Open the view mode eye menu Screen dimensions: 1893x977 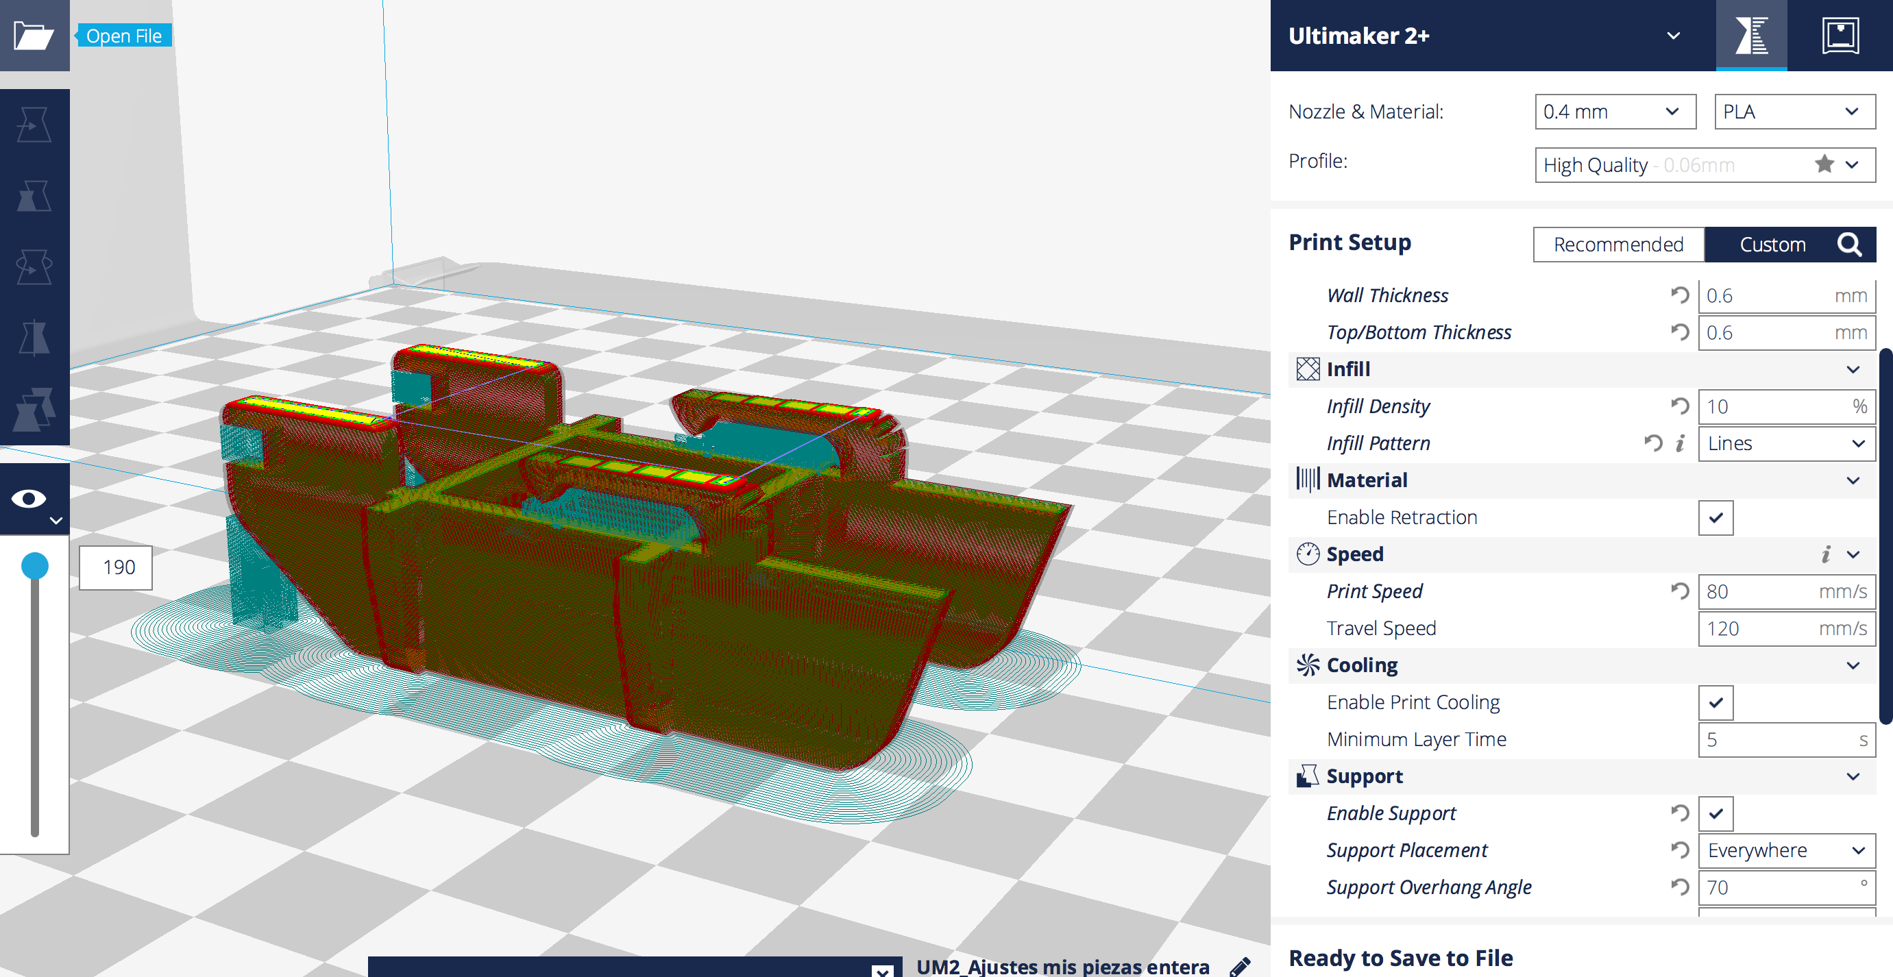click(x=34, y=500)
